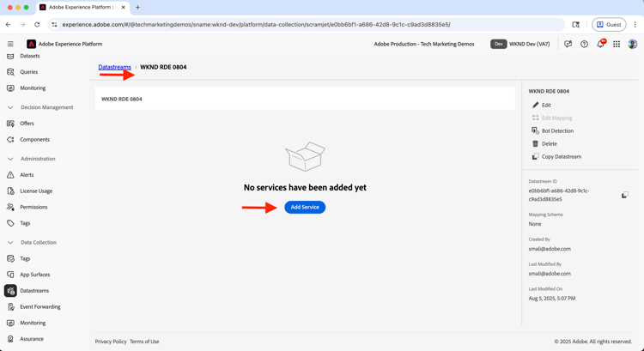Open the App Surfaces icon
The image size is (644, 351).
pos(10,275)
